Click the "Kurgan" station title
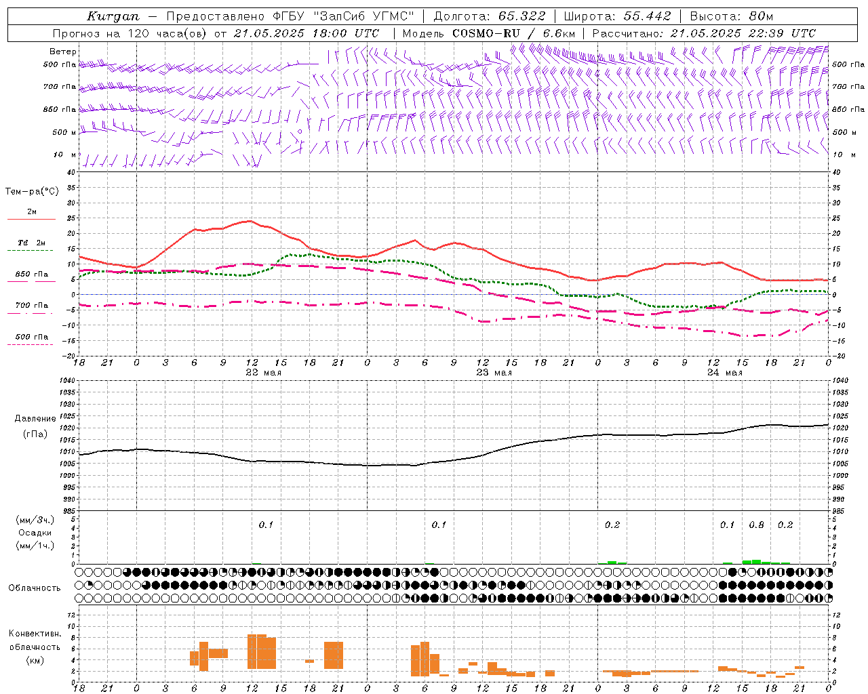This screenshot has height=694, width=868. pos(113,16)
